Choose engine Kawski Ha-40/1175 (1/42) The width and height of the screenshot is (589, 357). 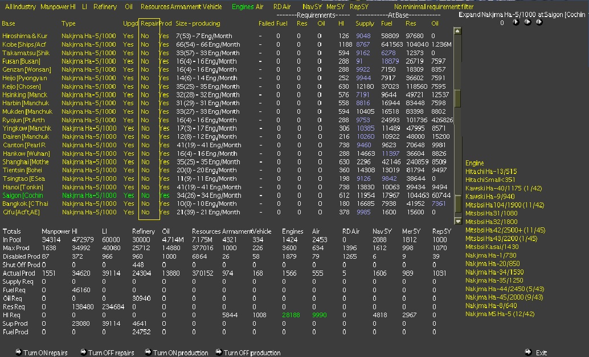pos(504,188)
